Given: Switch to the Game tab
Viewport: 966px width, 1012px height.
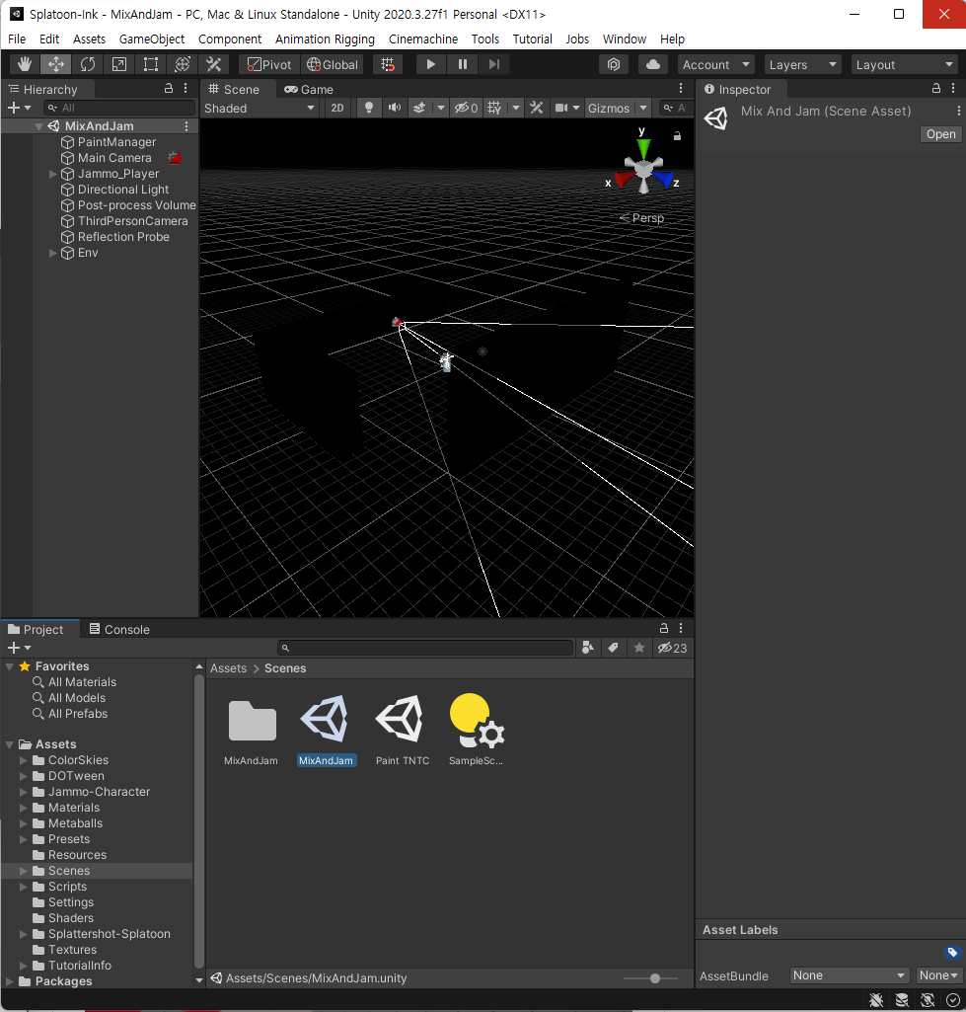Looking at the screenshot, I should click(309, 89).
